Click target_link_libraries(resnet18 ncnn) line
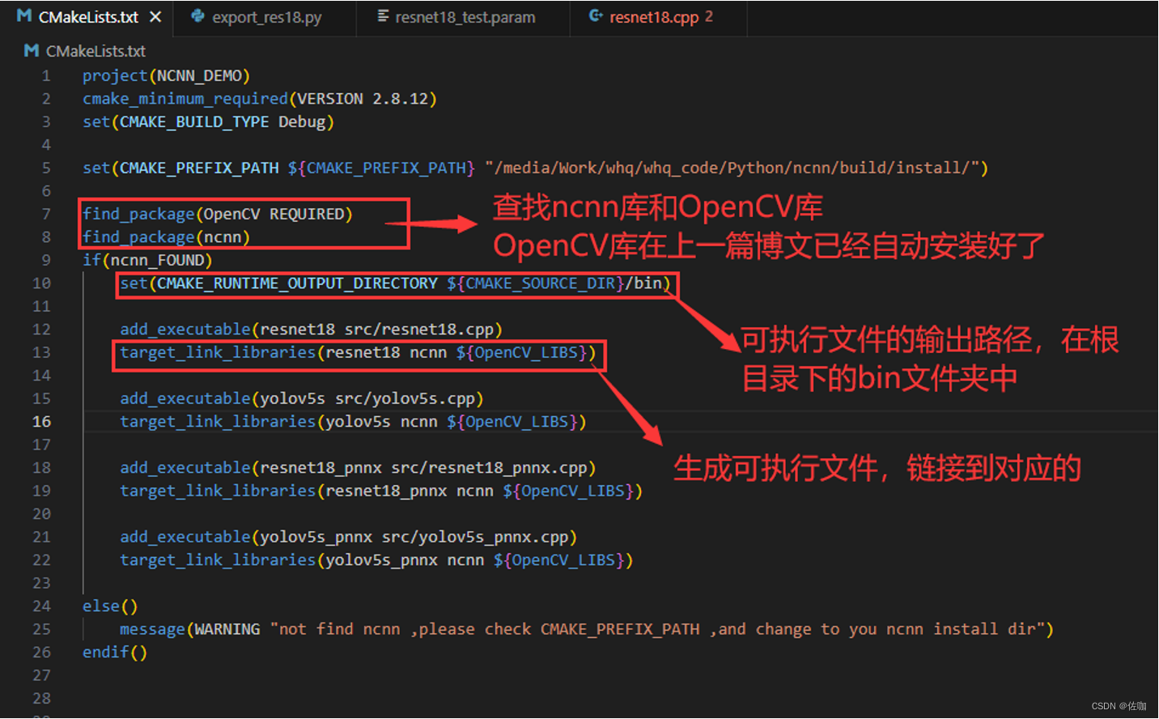Image resolution: width=1159 pixels, height=719 pixels. point(358,352)
